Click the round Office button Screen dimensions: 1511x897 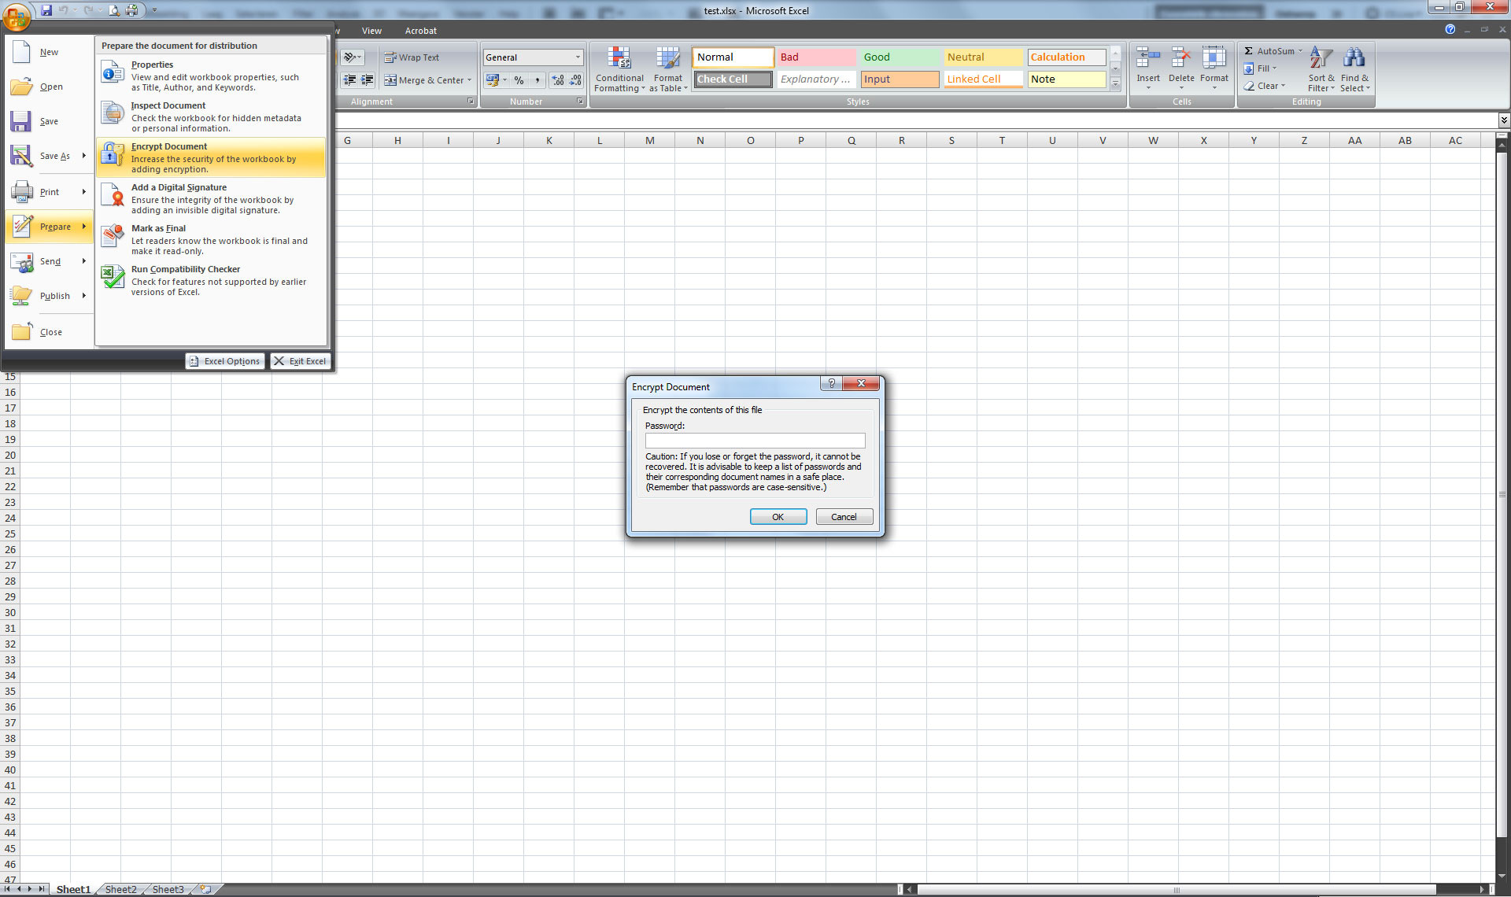[x=16, y=16]
